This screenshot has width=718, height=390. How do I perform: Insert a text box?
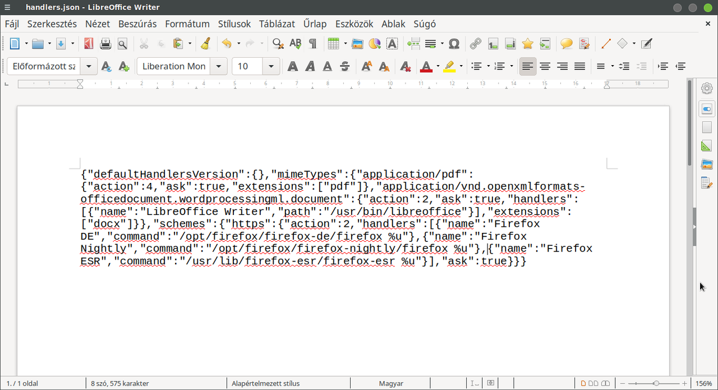click(x=392, y=43)
